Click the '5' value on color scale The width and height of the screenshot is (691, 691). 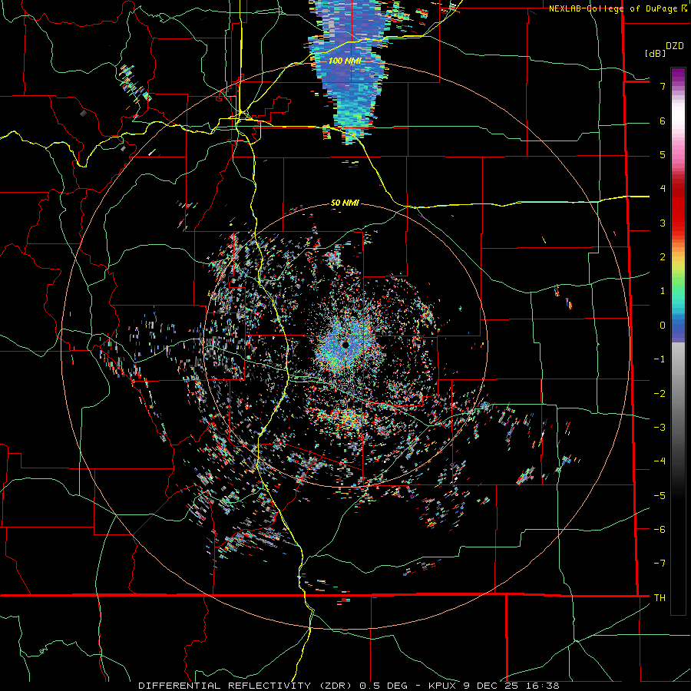click(x=663, y=155)
